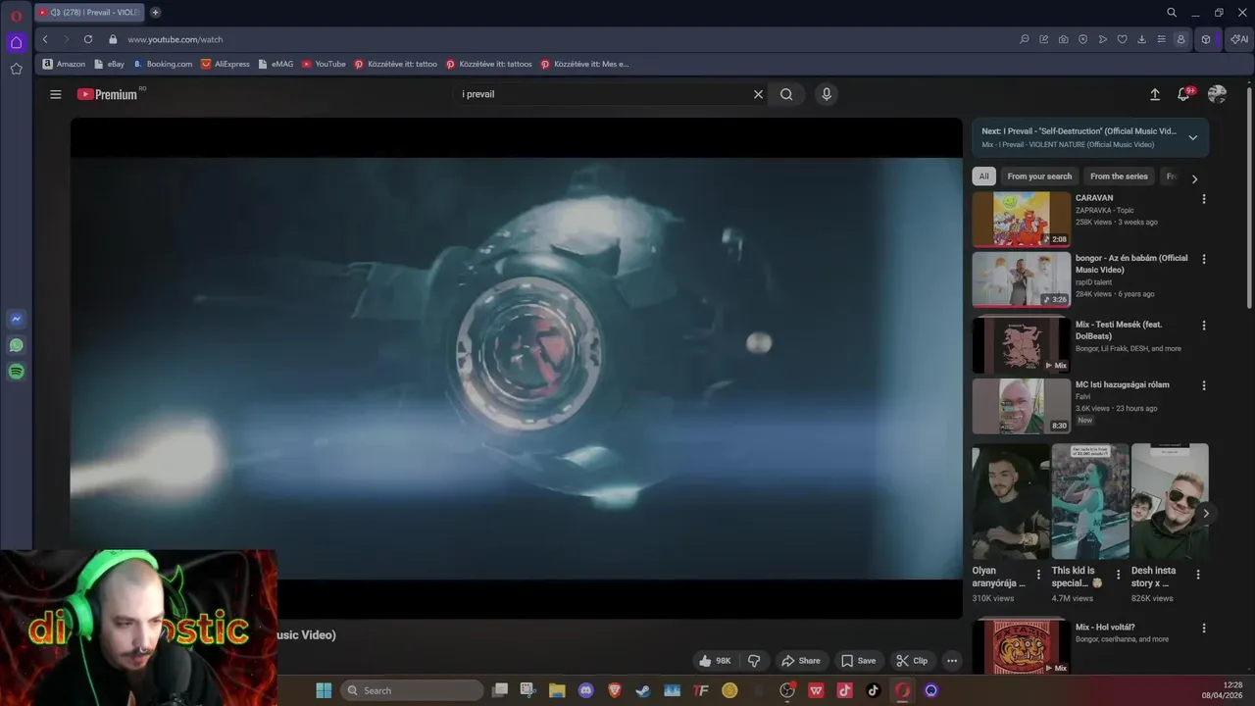Screen dimensions: 1255x706
Task: Open the YouTube account avatar menu
Action: (x=1217, y=94)
